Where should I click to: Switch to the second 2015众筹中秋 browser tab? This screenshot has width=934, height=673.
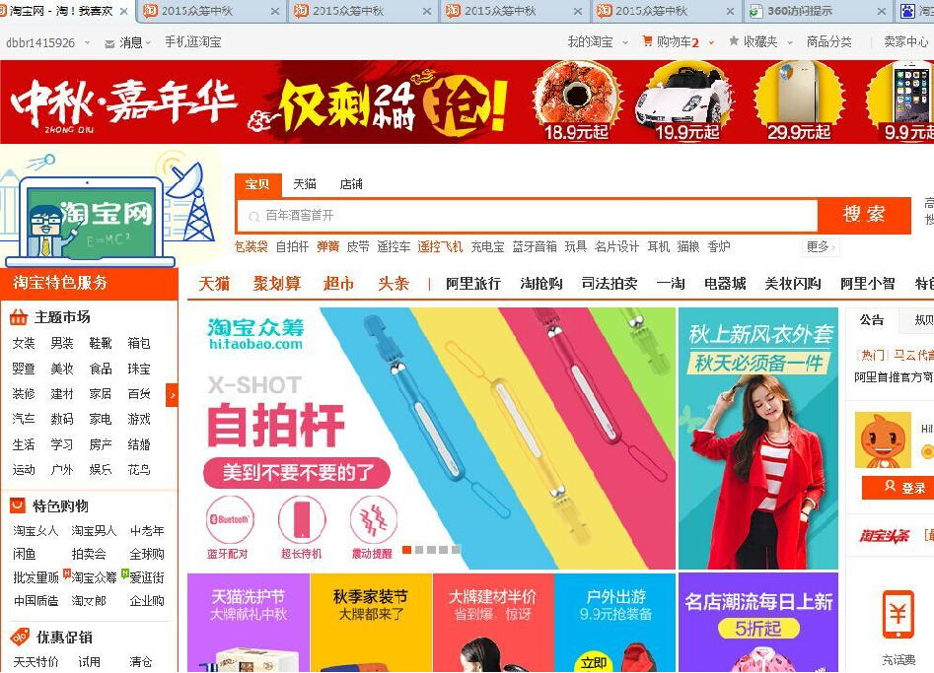362,11
